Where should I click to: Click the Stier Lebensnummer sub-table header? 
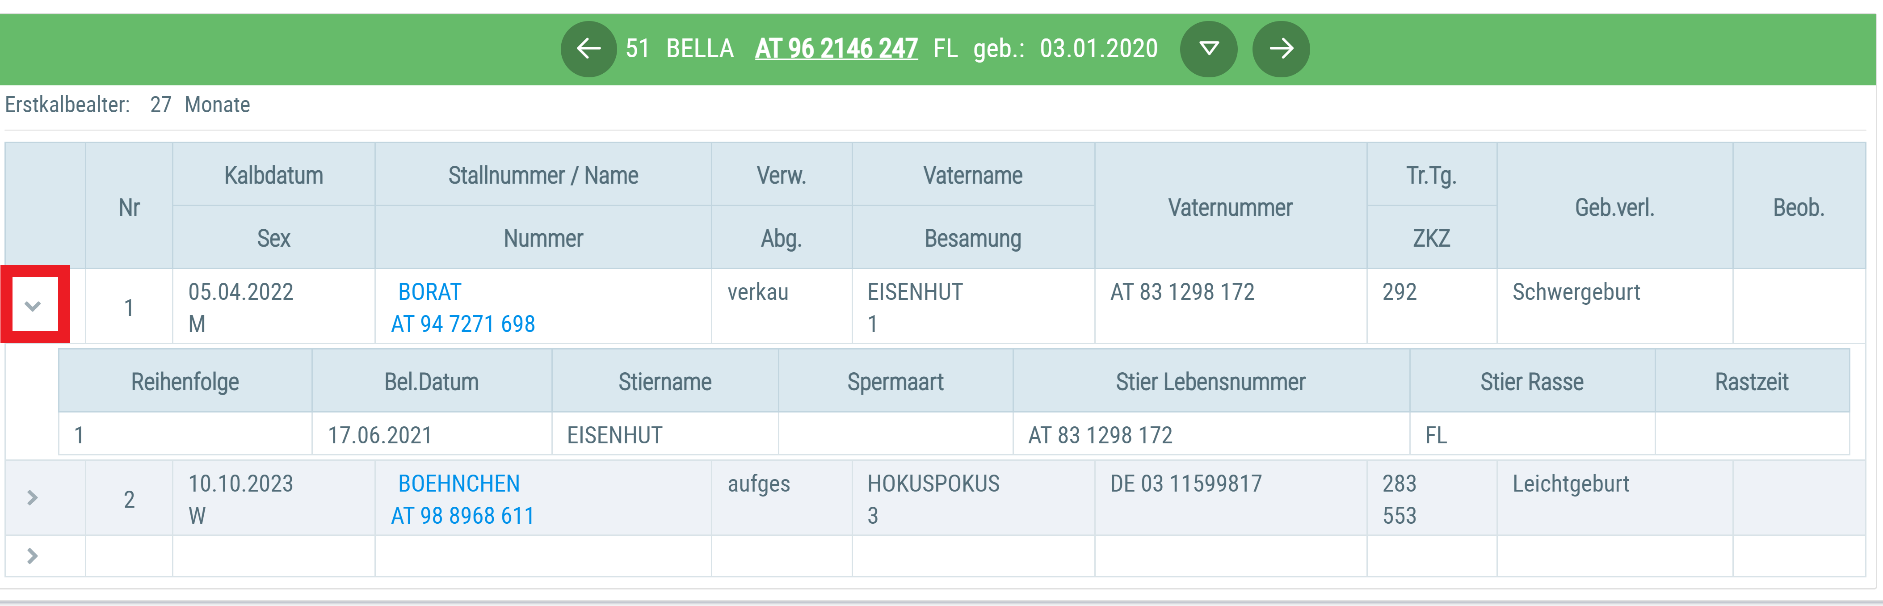(x=1210, y=381)
